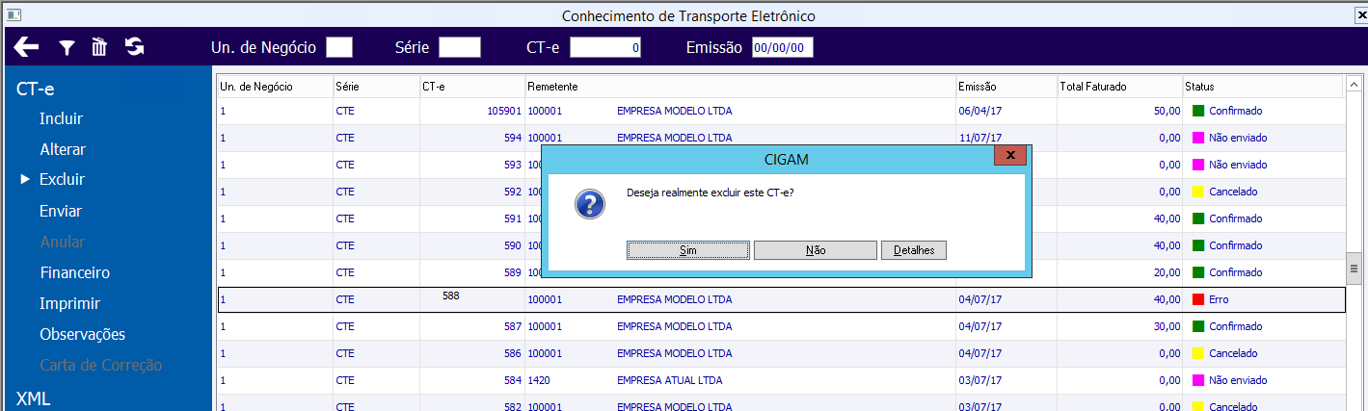Focus the Emissão date field
Image resolution: width=1368 pixels, height=411 pixels.
(783, 47)
